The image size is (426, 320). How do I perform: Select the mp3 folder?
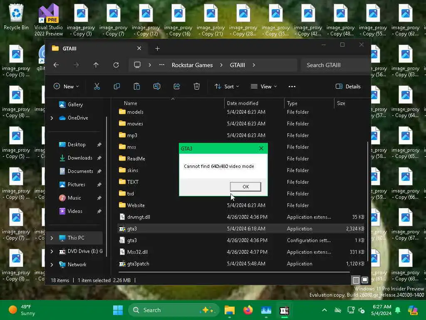[241, 135]
